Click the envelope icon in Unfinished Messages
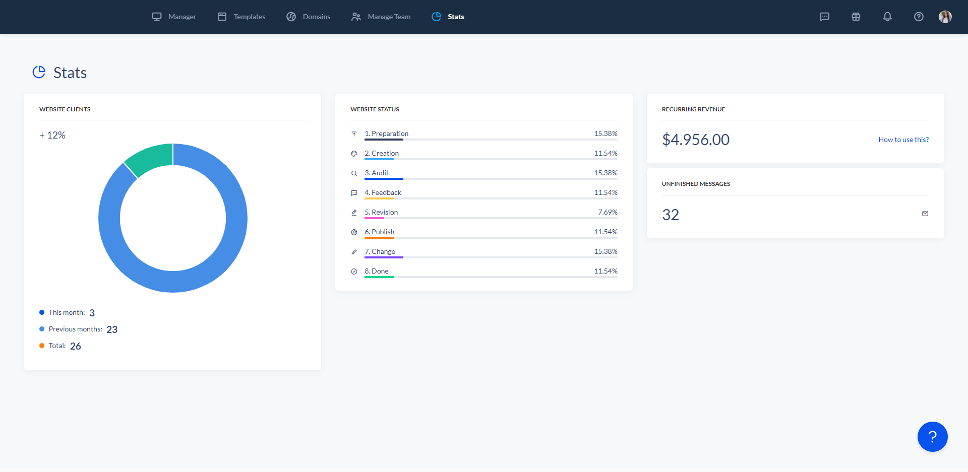 click(925, 214)
